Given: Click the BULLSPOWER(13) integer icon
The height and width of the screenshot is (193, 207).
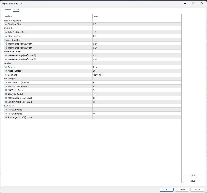Looking at the screenshot, I should click(6, 102).
